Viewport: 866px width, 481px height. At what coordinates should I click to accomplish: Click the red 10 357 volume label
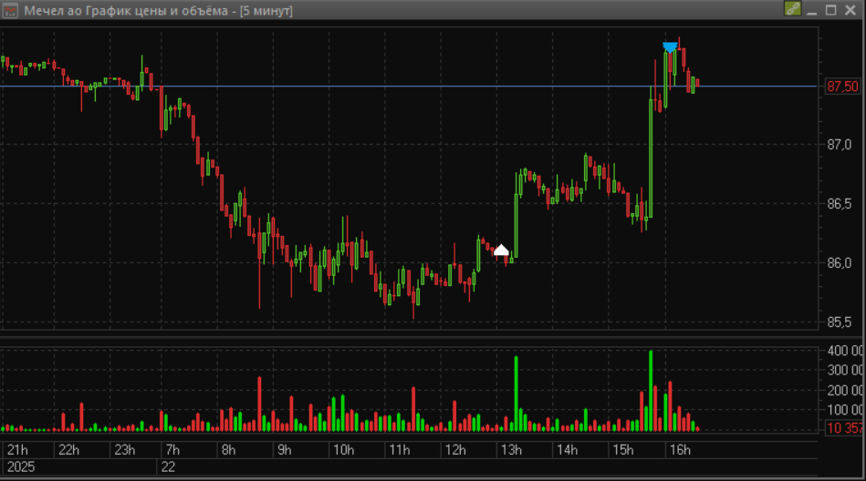[844, 428]
